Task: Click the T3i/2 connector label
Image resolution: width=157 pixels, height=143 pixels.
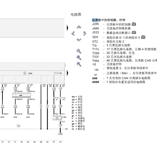Action: click(63, 122)
